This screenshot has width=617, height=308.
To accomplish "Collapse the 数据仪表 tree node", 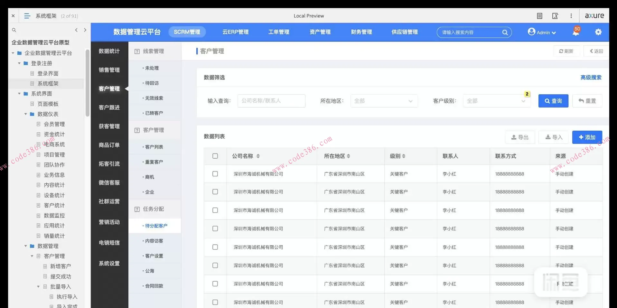I will [x=25, y=114].
